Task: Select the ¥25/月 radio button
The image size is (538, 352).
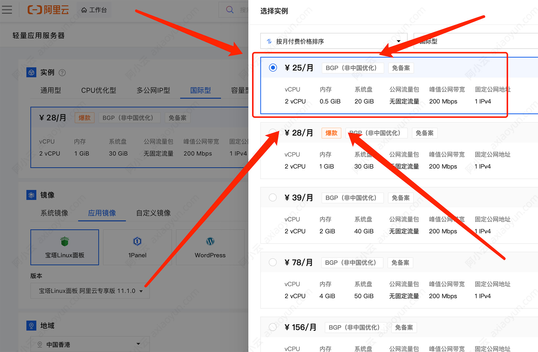Action: 273,68
